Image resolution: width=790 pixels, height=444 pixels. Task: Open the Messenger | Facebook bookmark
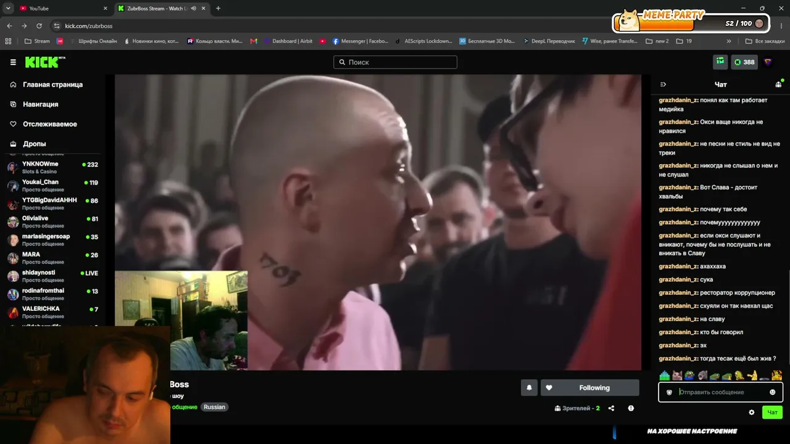pos(360,41)
